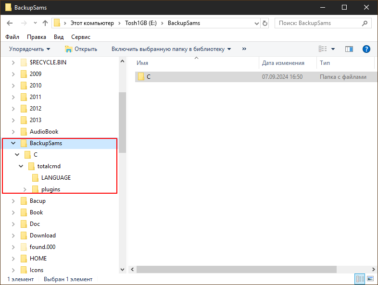Image resolution: width=378 pixels, height=285 pixels.
Task: Click the blue Help question mark icon
Action: 366,49
